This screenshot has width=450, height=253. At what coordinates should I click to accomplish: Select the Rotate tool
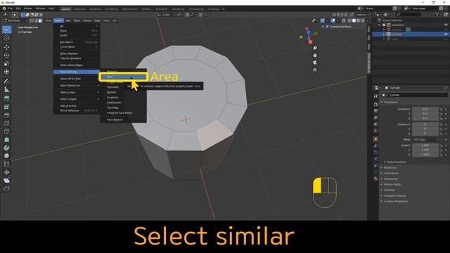[x=6, y=55]
